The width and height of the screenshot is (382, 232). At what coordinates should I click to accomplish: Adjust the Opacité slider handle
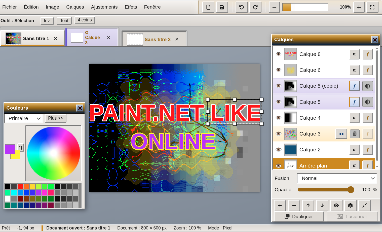click(x=351, y=190)
